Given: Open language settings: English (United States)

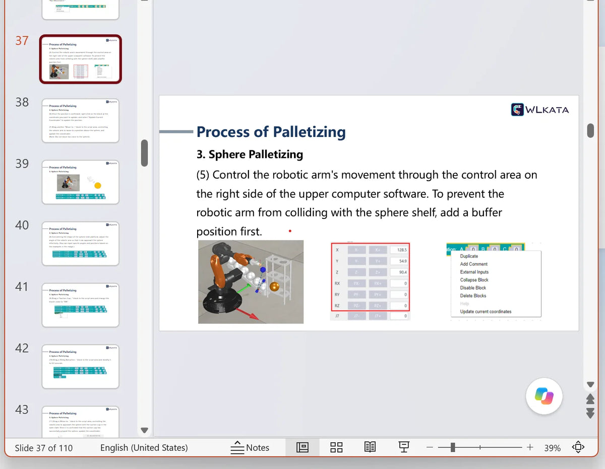Looking at the screenshot, I should point(144,448).
